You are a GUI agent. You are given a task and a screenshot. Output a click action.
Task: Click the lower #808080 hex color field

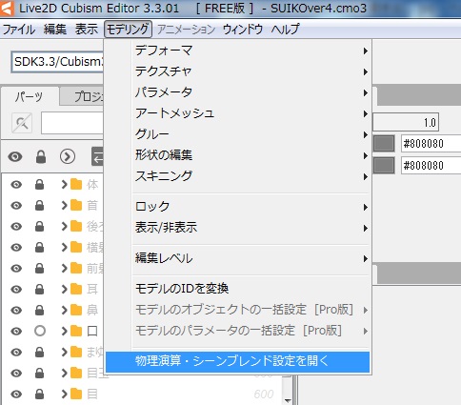click(431, 165)
